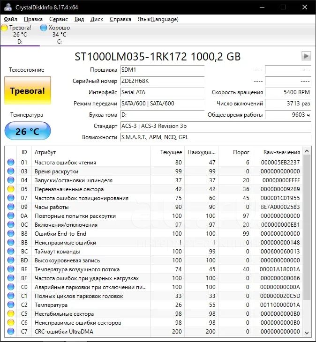Open the Справка menu
This screenshot has width=316, height=342.
120,19
